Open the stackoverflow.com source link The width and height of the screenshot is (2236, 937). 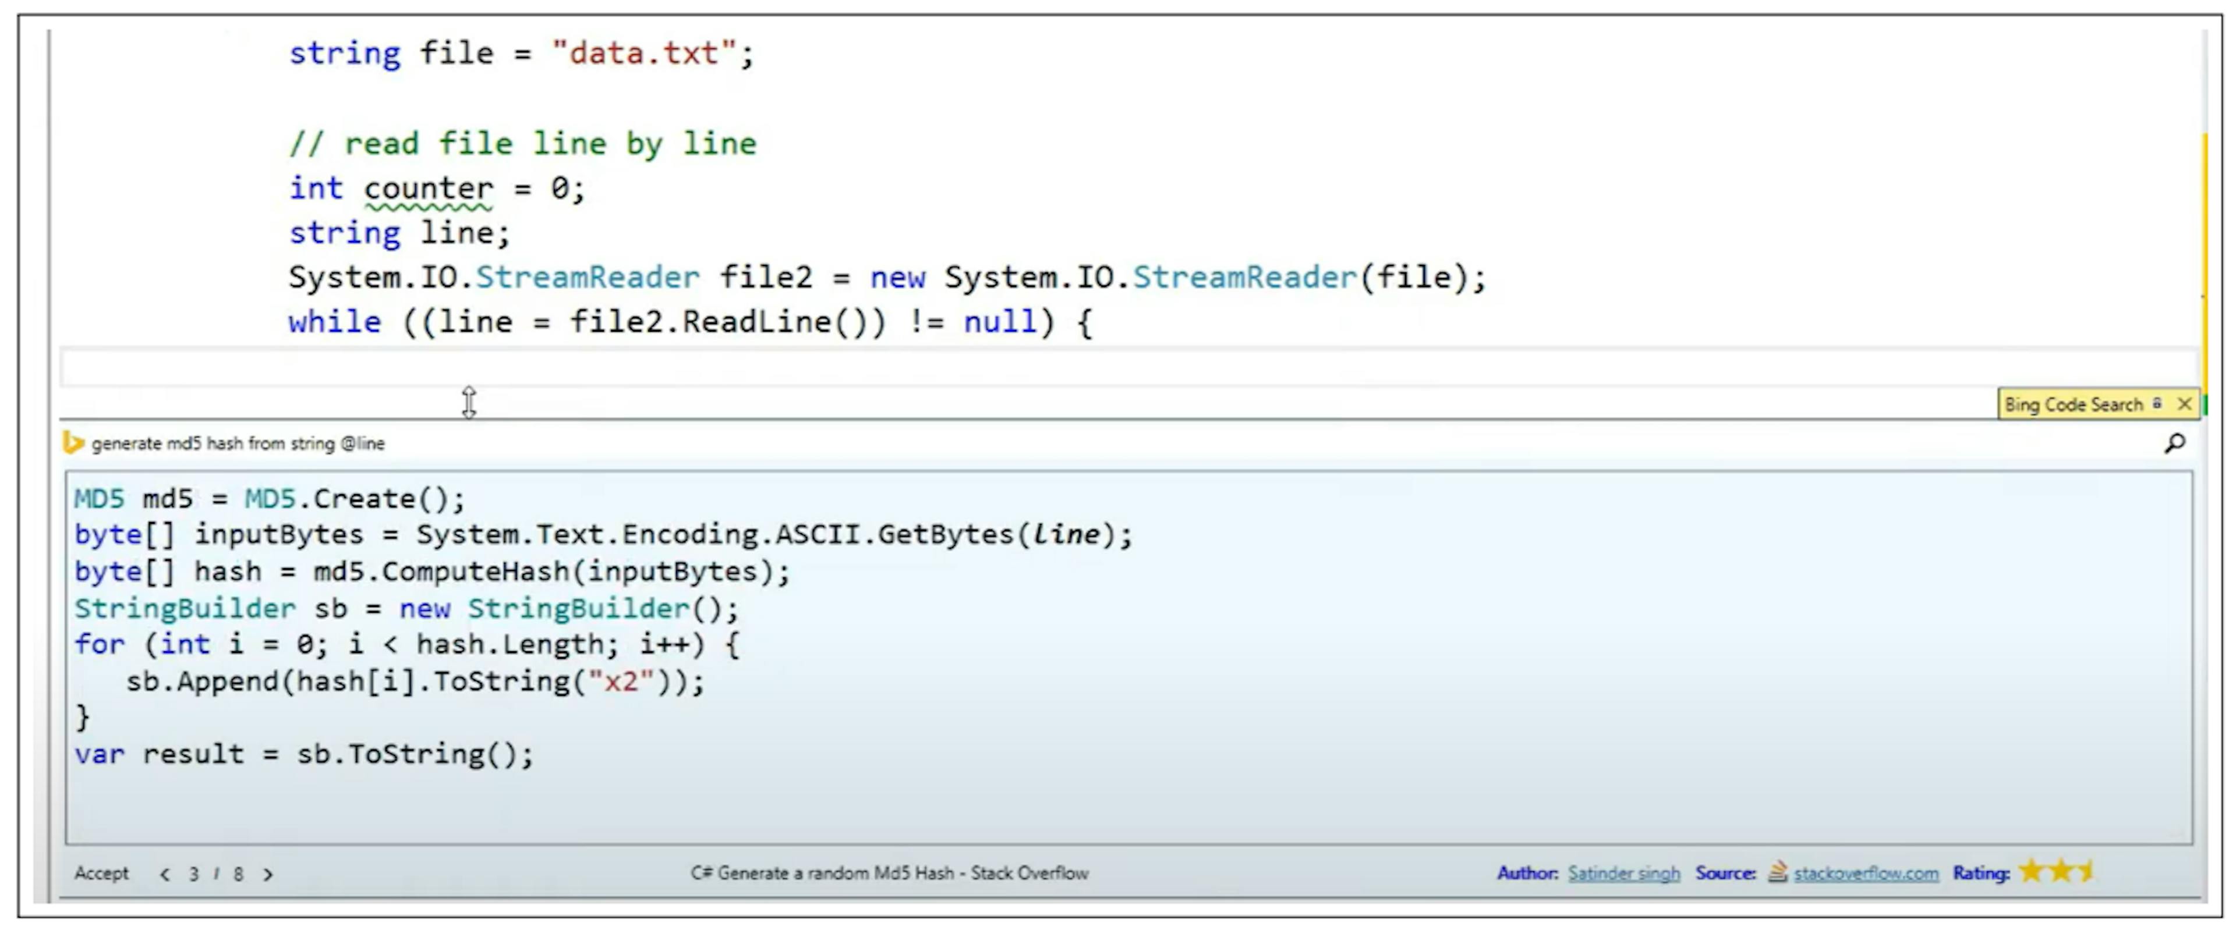pos(1865,873)
